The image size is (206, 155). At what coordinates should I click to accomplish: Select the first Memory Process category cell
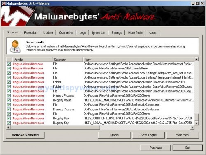pos(63,95)
